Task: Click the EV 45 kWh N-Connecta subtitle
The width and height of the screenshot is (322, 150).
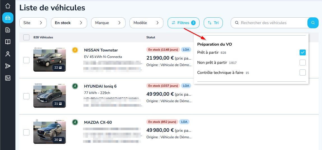Action: pos(103,57)
